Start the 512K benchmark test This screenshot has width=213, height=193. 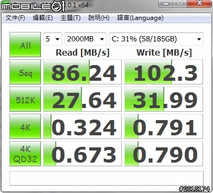[25, 99]
